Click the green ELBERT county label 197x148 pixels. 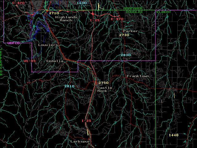tap(164, 12)
